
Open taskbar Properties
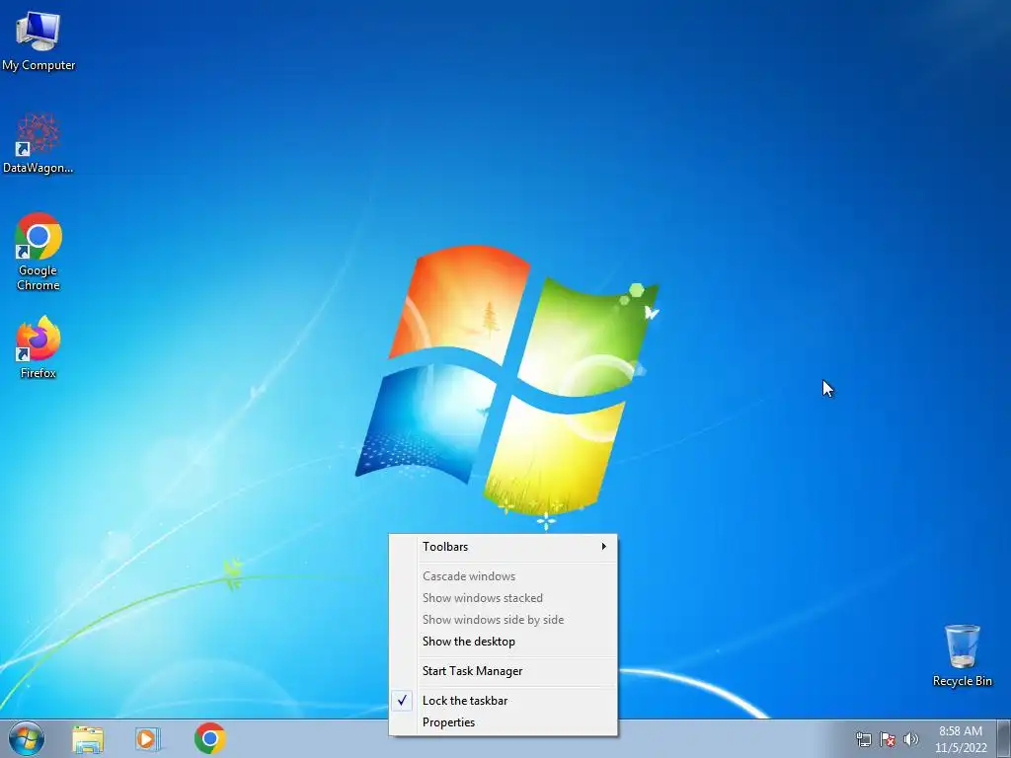[503, 722]
